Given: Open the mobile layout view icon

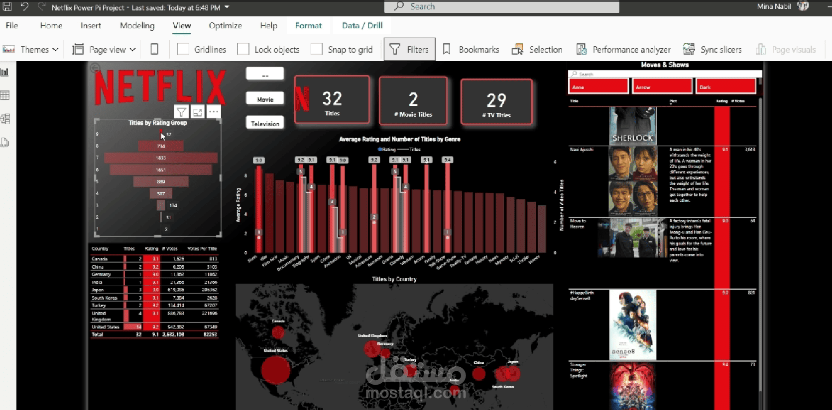Looking at the screenshot, I should 154,49.
